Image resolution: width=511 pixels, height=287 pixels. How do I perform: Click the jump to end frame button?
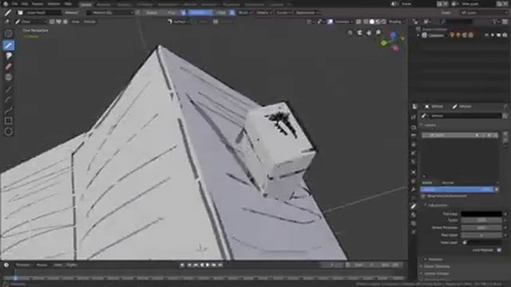[220, 265]
